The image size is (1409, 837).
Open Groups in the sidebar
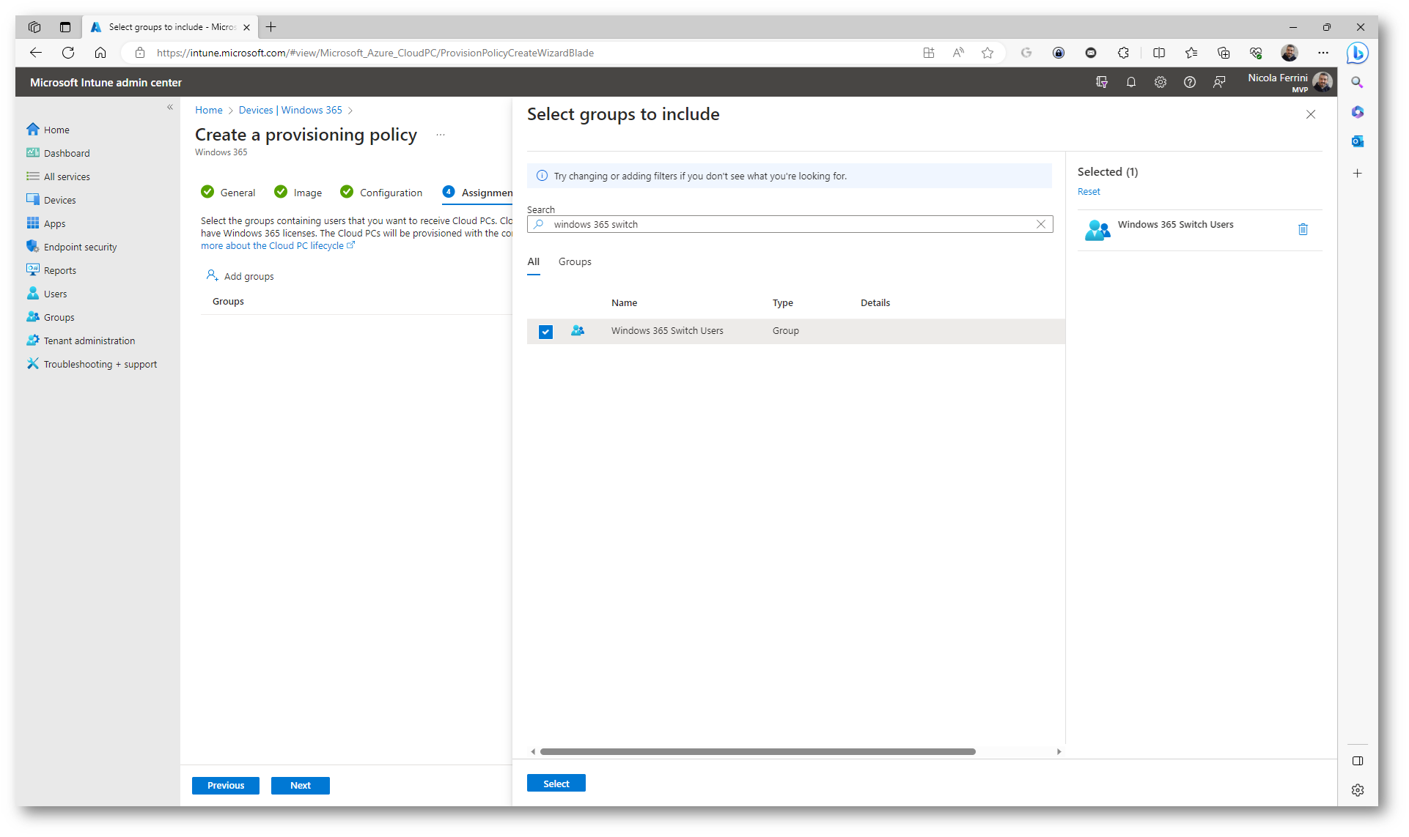point(59,317)
